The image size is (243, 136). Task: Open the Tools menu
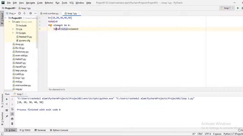pyautogui.click(x=65, y=3)
